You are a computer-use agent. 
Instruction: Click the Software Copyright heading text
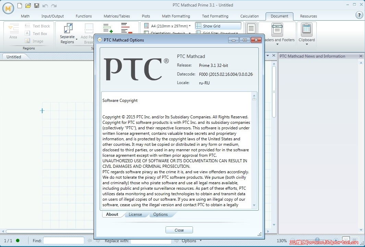tap(120, 101)
